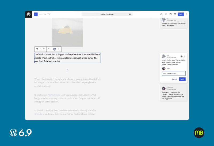
Task: Open the document overview list view
Action: pyautogui.click(x=49, y=14)
